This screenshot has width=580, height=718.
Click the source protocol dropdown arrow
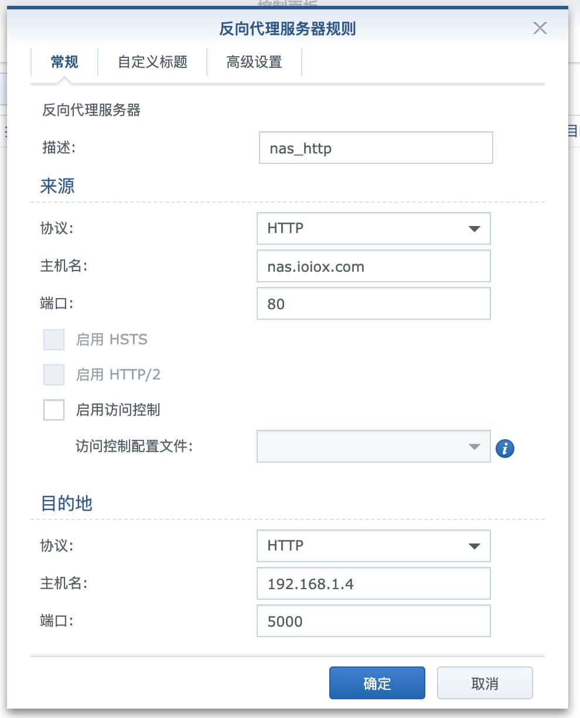[475, 229]
